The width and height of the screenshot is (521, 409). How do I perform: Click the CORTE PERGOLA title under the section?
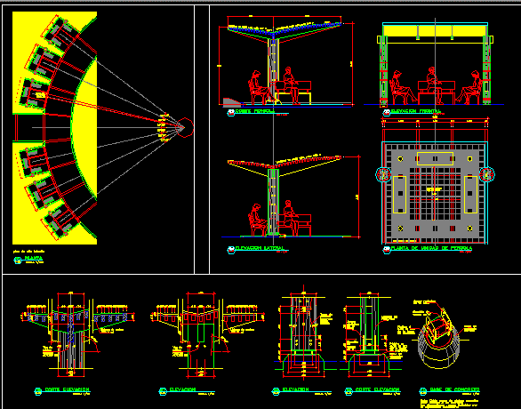(x=254, y=111)
